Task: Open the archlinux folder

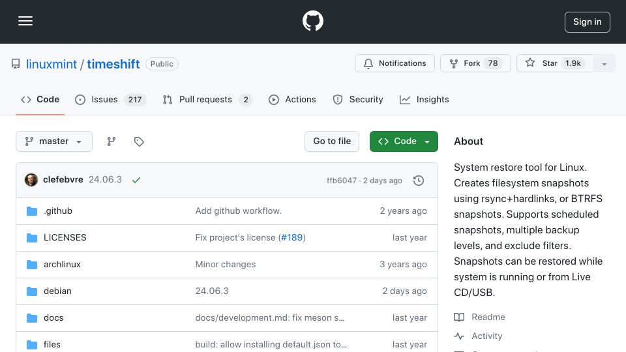Action: (63, 264)
